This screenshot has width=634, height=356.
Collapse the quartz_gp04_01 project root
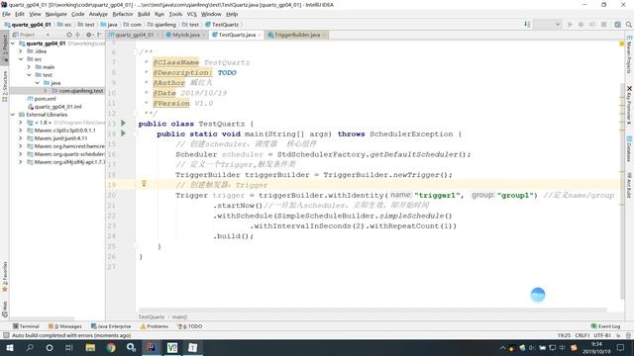pyautogui.click(x=13, y=44)
